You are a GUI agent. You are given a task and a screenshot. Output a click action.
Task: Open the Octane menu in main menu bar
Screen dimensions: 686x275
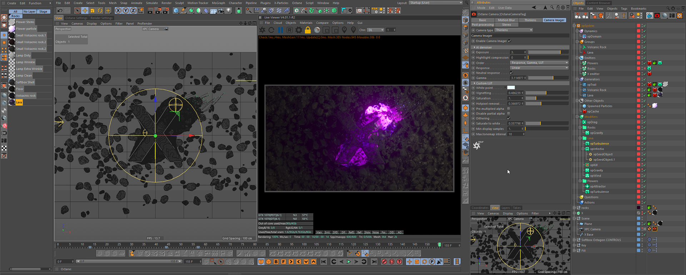click(297, 3)
